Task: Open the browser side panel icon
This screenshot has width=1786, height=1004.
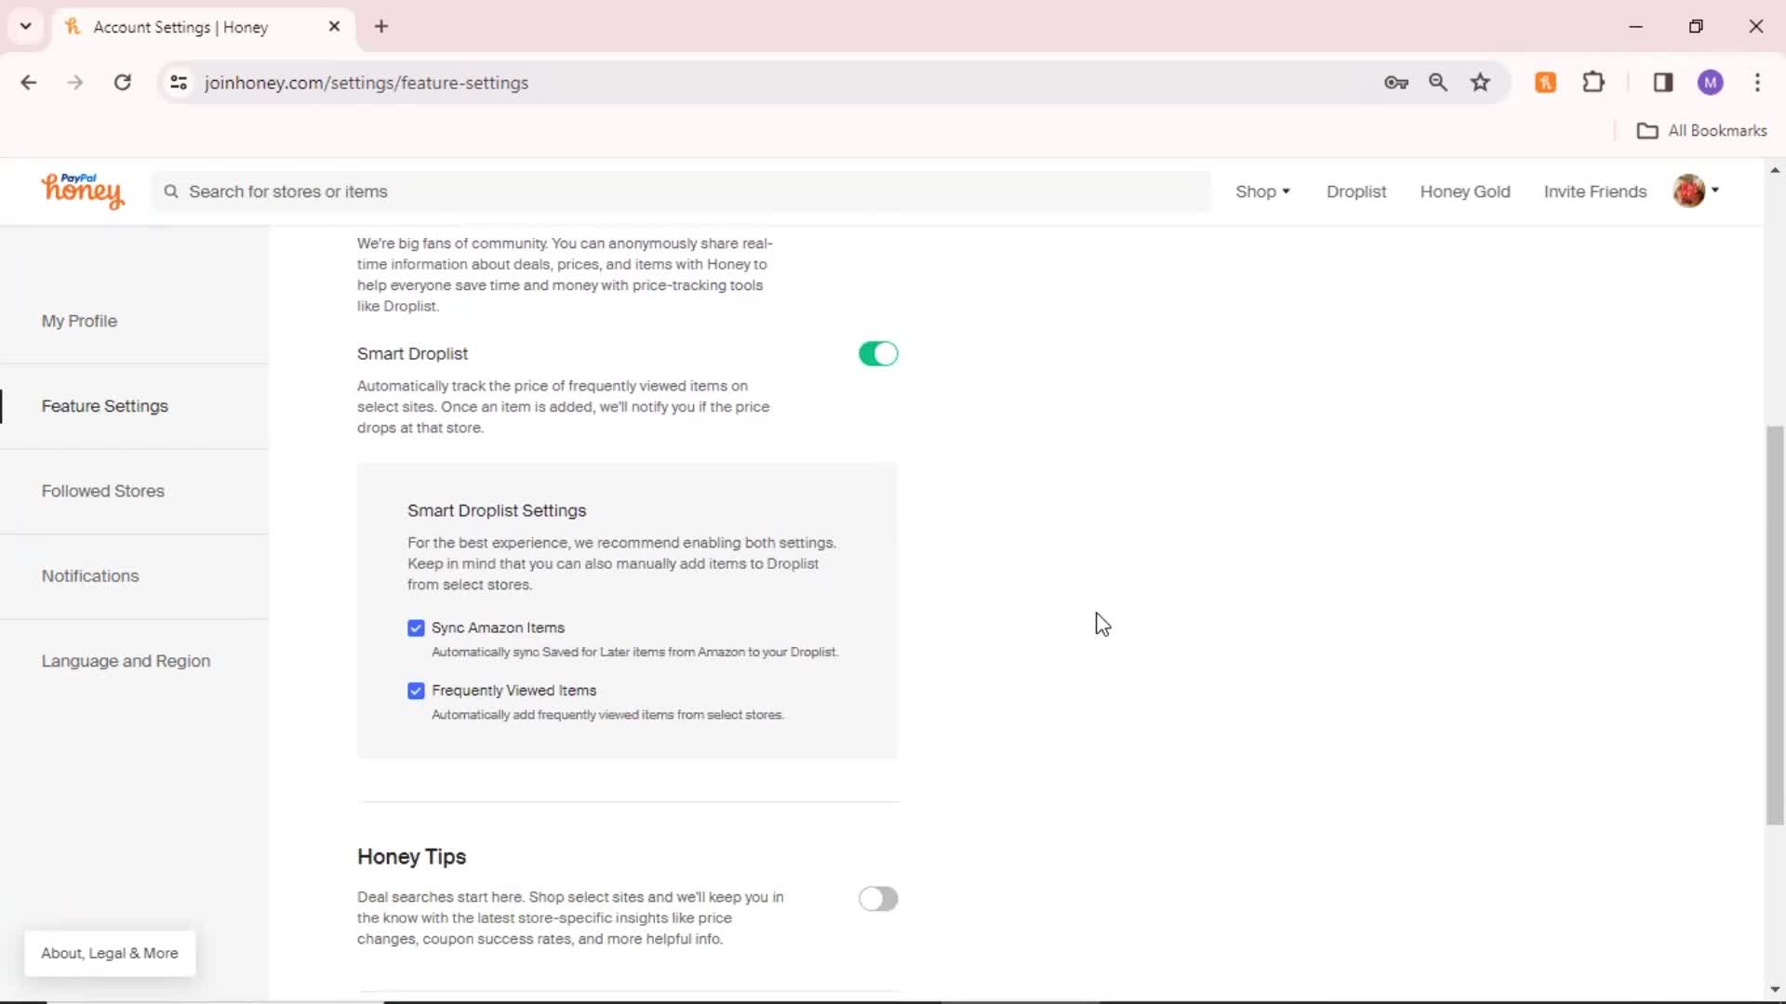Action: (1663, 83)
